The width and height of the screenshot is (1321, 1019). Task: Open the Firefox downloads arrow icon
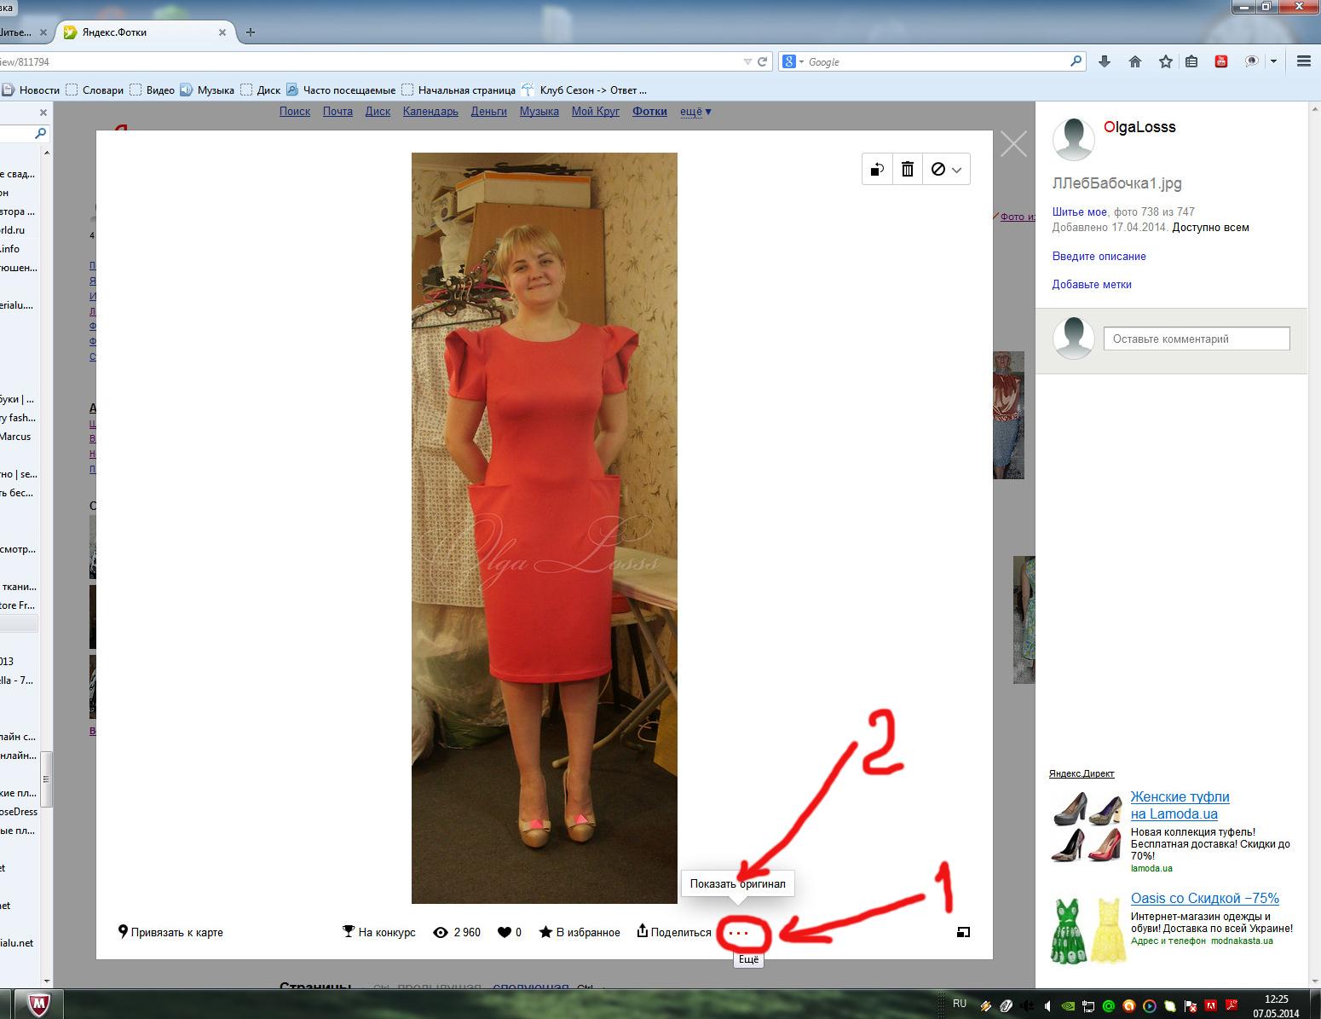(x=1105, y=61)
